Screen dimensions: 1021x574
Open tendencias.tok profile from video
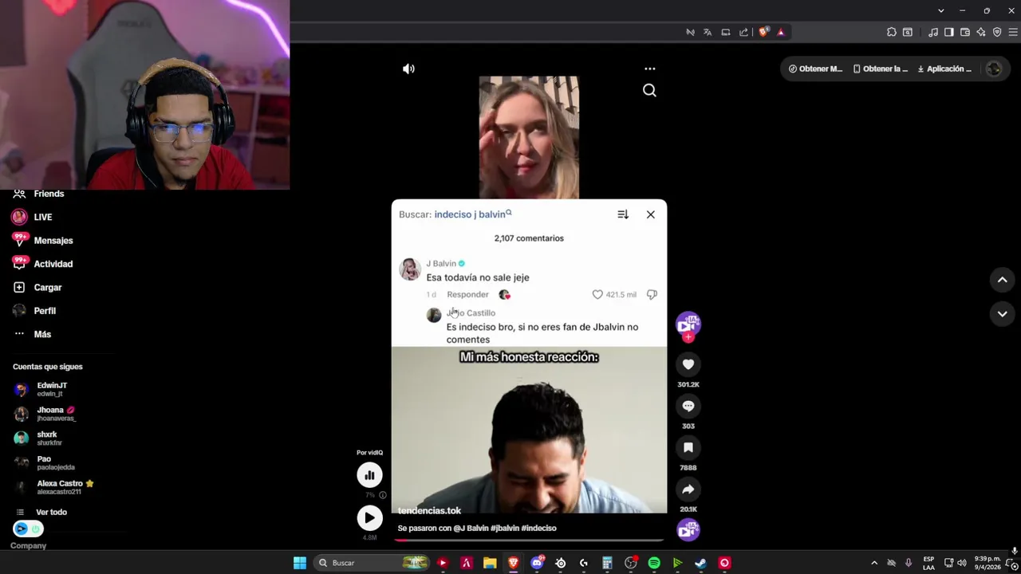tap(429, 510)
